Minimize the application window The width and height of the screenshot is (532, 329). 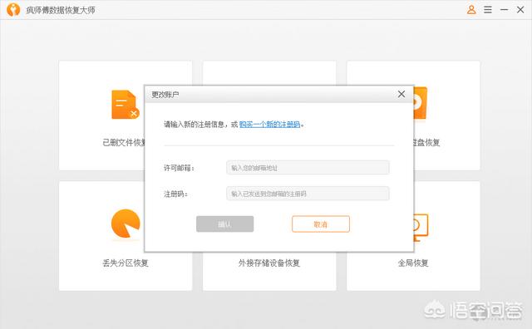(x=505, y=9)
